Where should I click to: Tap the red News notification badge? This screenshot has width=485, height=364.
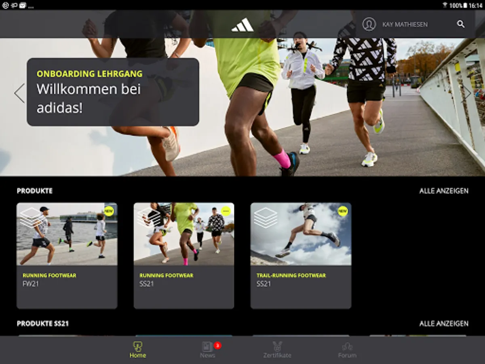(x=217, y=345)
